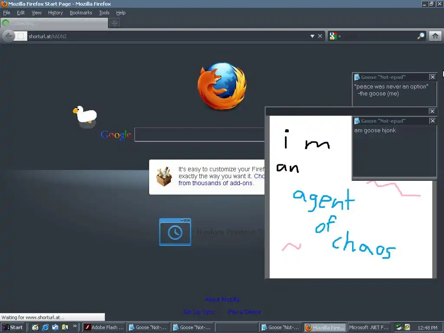Click the white goose on the desktop
Viewport: 444px width, 333px height.
click(85, 114)
